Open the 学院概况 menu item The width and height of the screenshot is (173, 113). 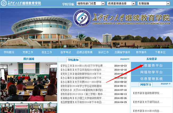[9, 52]
